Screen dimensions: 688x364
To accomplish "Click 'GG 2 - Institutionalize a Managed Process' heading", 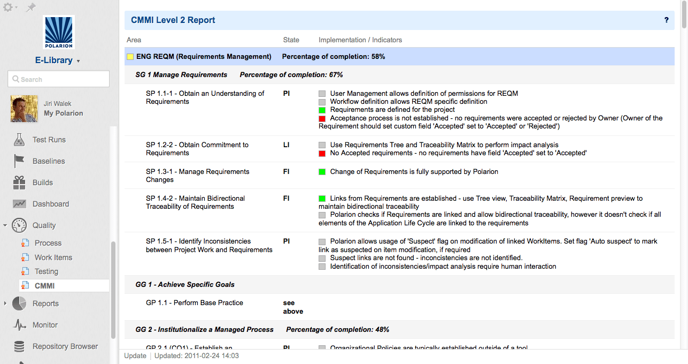I will (205, 330).
